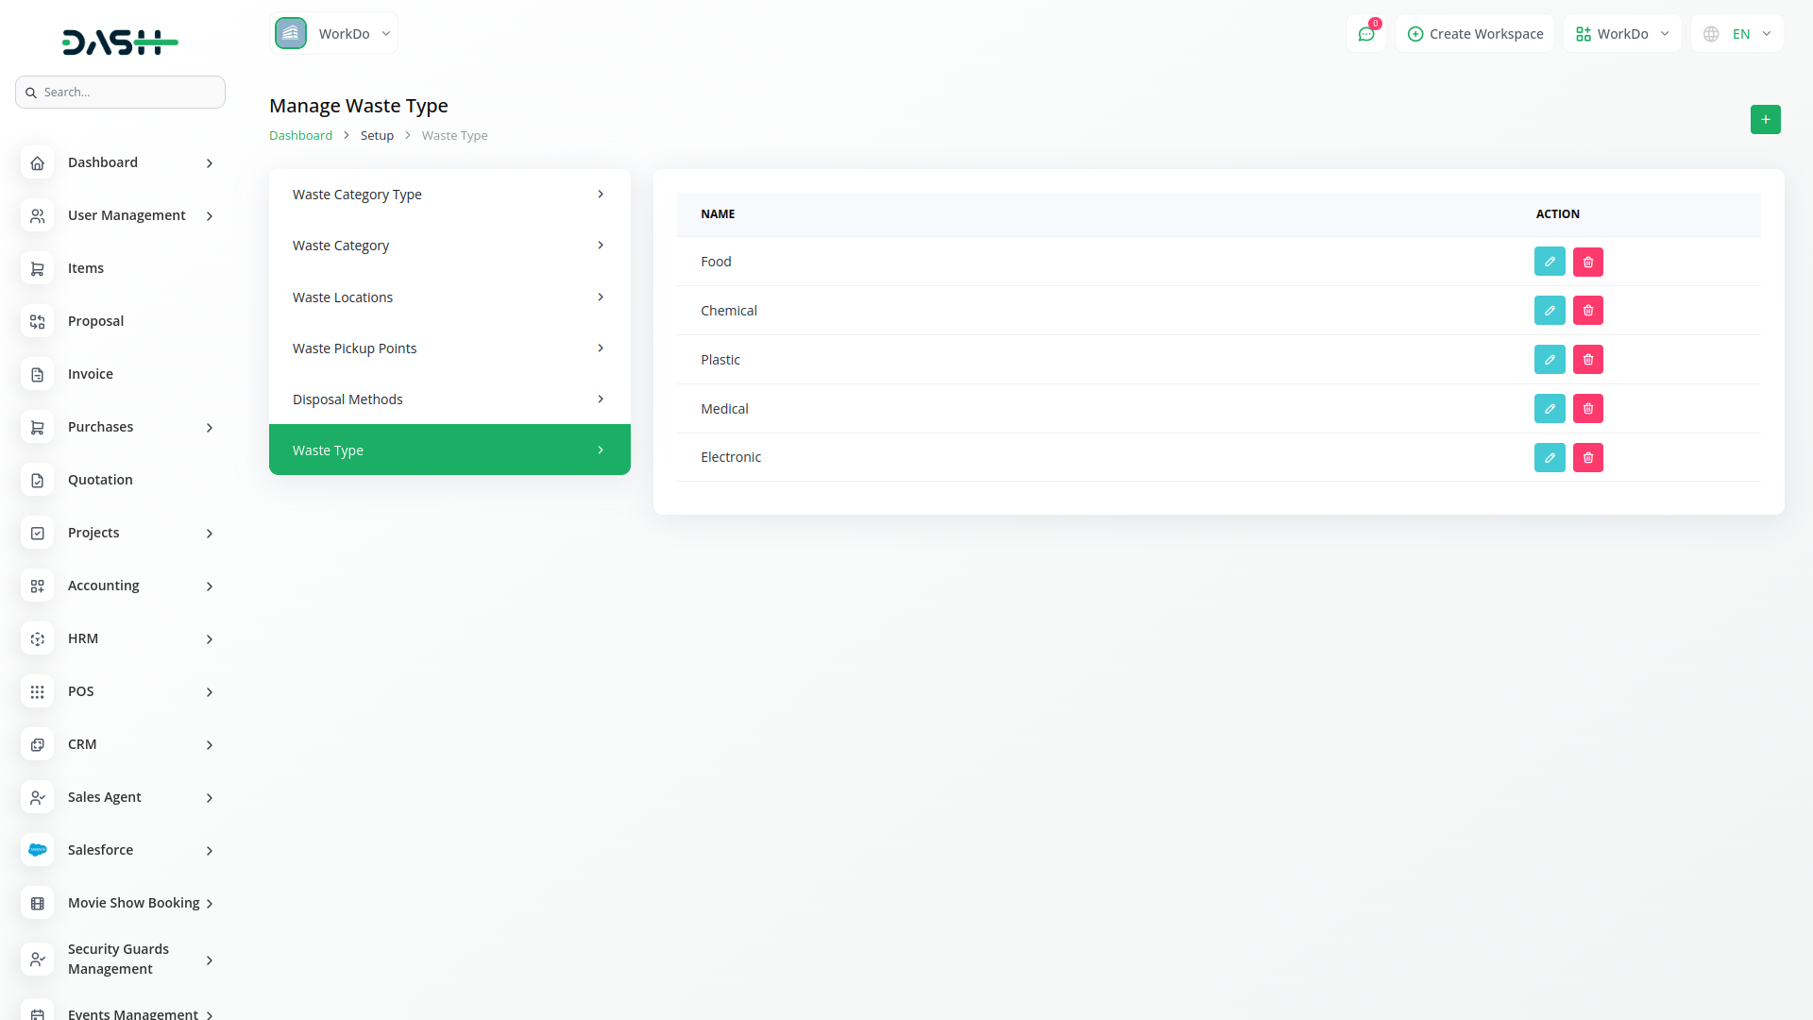1813x1020 pixels.
Task: Click the Movie Show Booking film icon
Action: tap(37, 904)
